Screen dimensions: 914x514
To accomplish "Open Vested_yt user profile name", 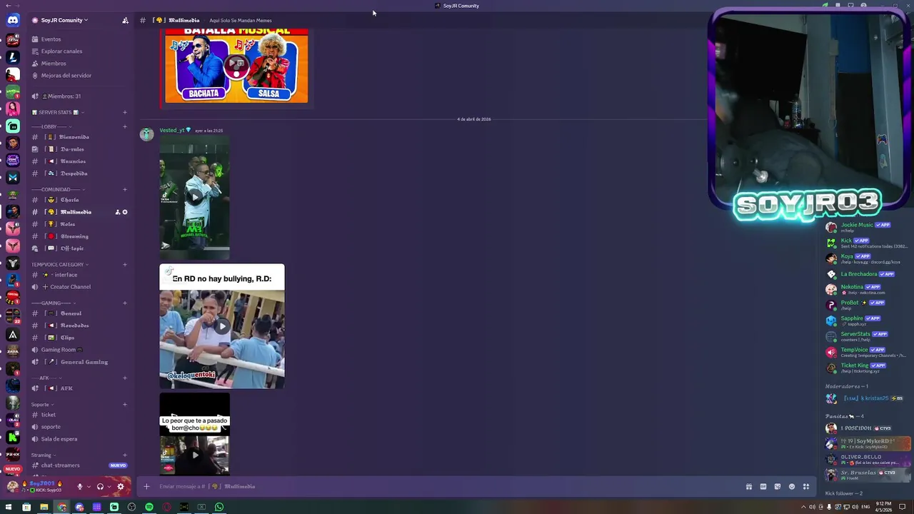I will (172, 130).
